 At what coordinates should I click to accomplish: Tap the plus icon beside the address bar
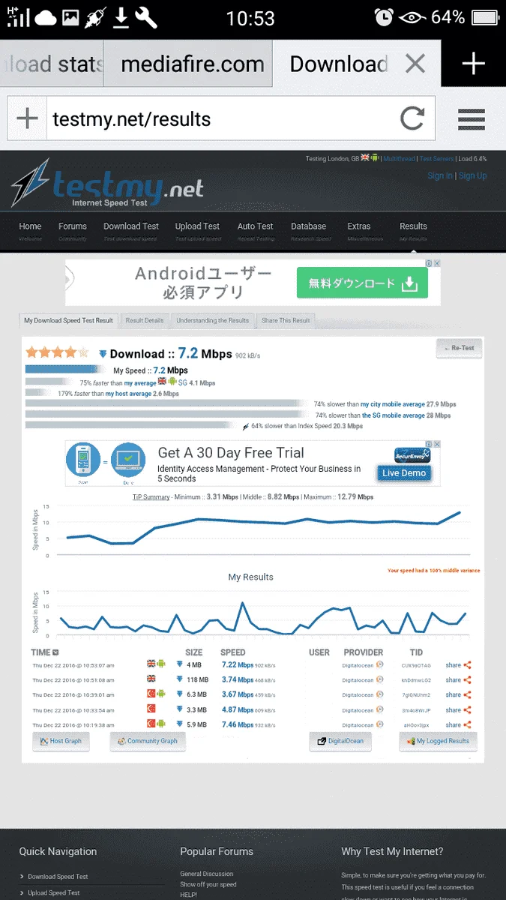[27, 118]
